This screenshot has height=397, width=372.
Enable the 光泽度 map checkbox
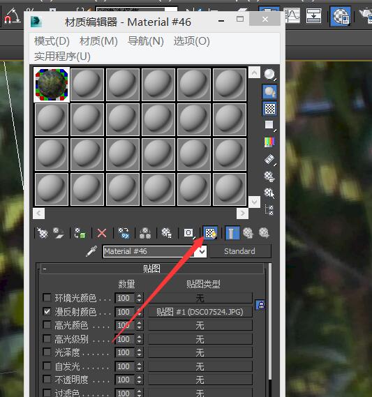pos(47,352)
